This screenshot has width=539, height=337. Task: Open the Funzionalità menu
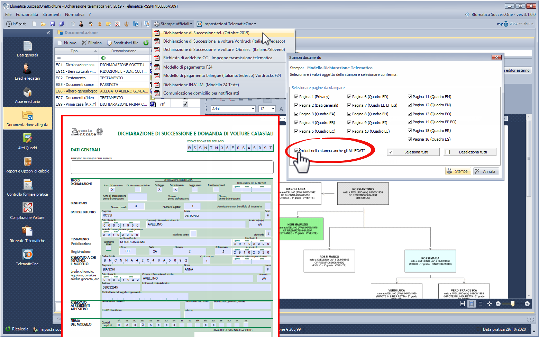point(27,15)
